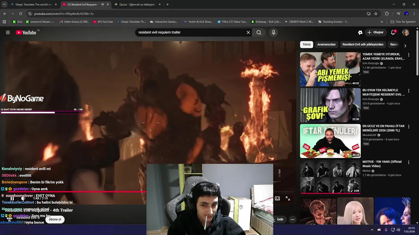Viewport: 419px width, 235px height.
Task: Open options for EN UCUZ VE EN PAHALI video
Action: point(409,127)
